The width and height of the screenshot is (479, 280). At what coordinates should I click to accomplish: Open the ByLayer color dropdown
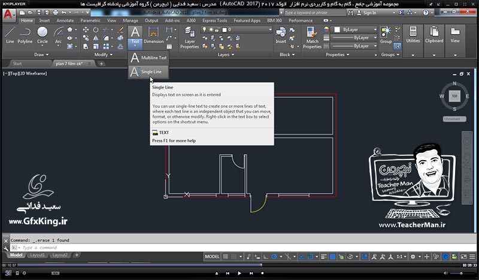point(355,30)
